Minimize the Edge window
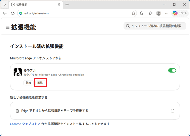Viewport: 190px width, 136px height. click(x=164, y=4)
